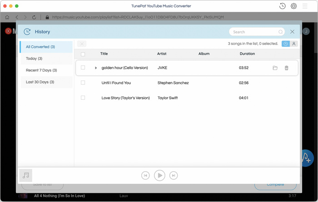Switch to sort-by-time clock view
The height and width of the screenshot is (202, 318).
[286, 43]
